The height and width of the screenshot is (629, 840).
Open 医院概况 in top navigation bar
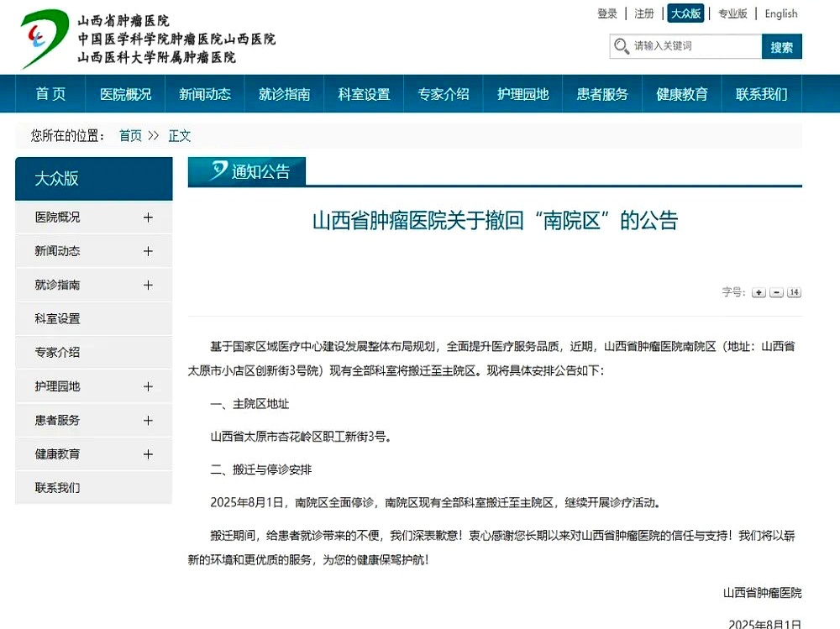point(125,94)
